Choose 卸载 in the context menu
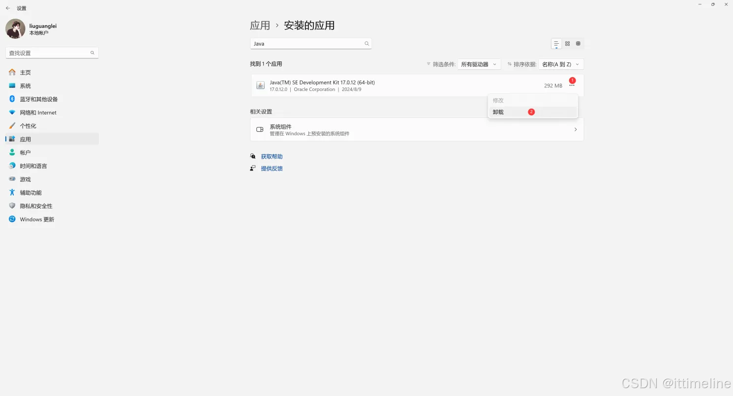733x396 pixels. (x=533, y=112)
